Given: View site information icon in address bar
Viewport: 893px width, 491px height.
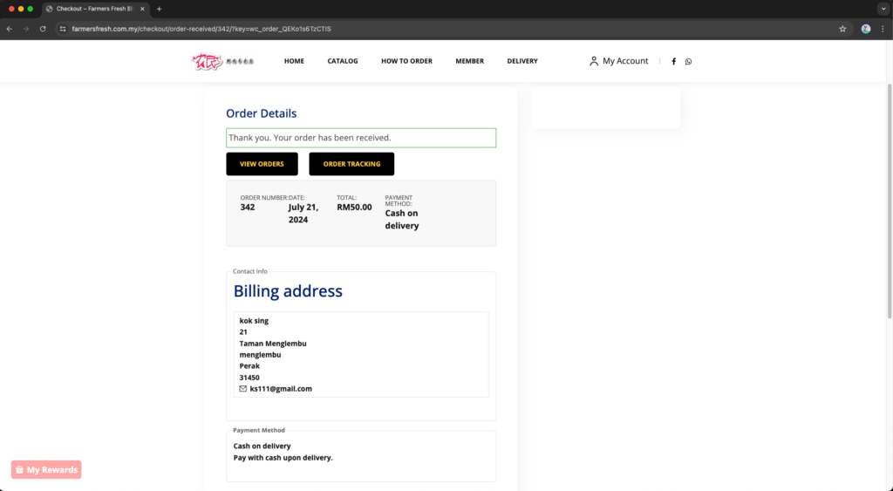Looking at the screenshot, I should (x=63, y=29).
